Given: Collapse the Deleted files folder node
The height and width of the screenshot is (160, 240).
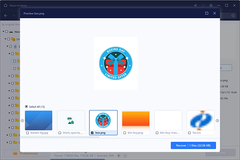Looking at the screenshot, I should pyautogui.click(x=5, y=39).
